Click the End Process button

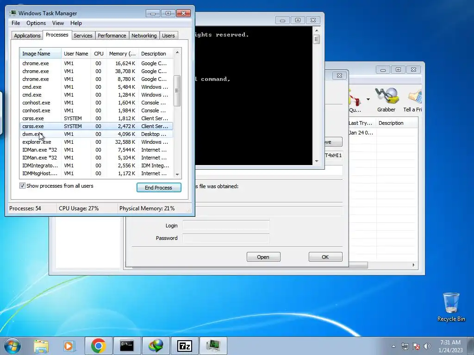pyautogui.click(x=159, y=188)
